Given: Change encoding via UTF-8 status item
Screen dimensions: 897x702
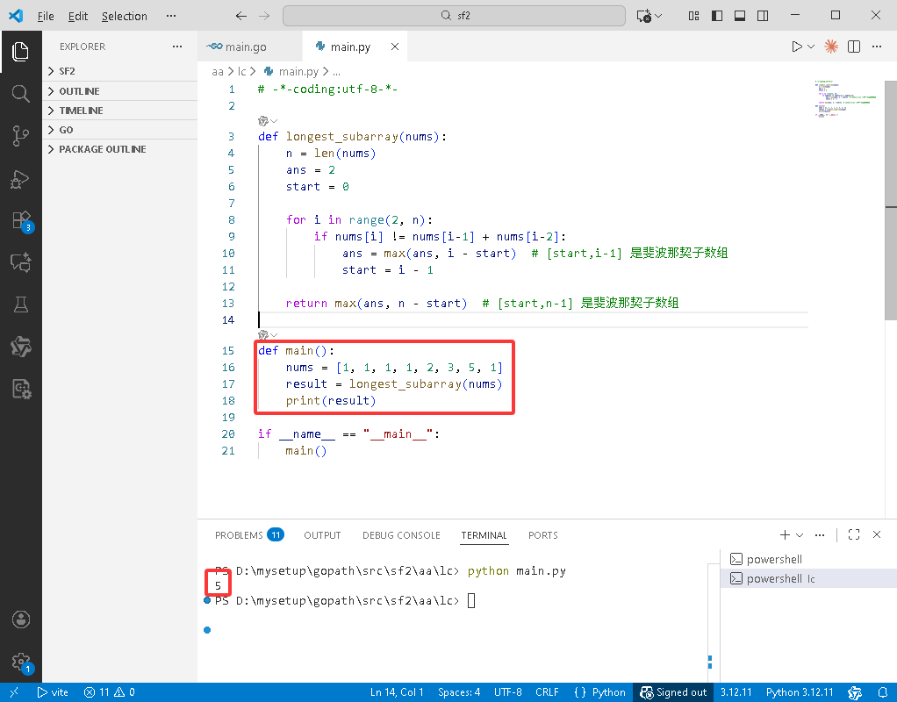Looking at the screenshot, I should click(x=508, y=692).
